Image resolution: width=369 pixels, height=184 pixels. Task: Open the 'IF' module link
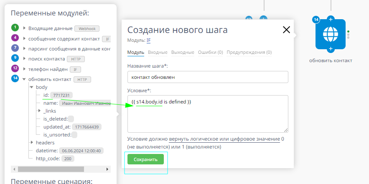click(x=148, y=40)
